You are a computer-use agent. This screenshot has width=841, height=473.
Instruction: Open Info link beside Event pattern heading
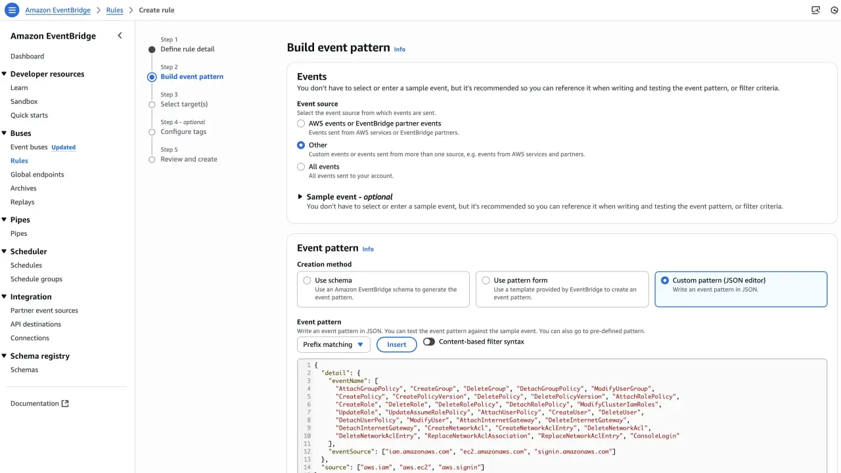coord(368,249)
